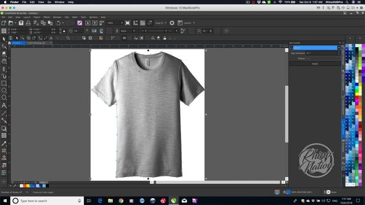Select the Shape edit tool
365x205 pixels.
point(4,46)
